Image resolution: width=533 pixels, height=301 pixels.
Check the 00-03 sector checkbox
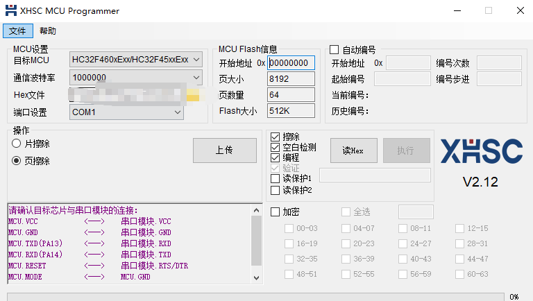(x=289, y=228)
